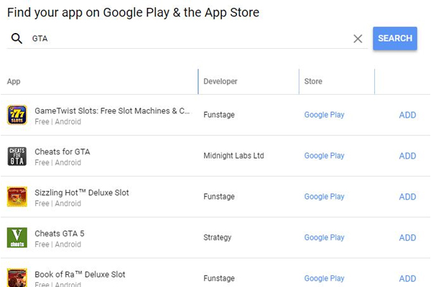
Task: Select the GameTwist Slots app title
Action: [112, 110]
